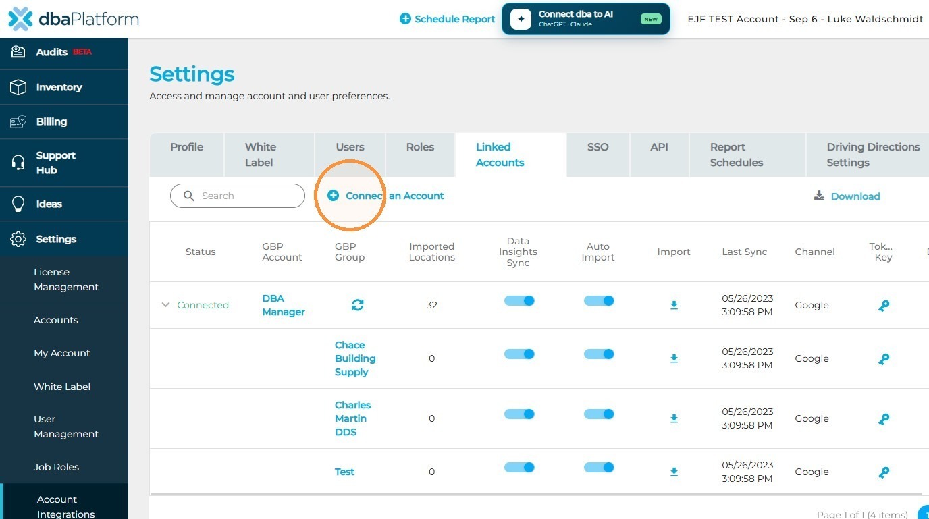Open Chace Building Supply group link
Screen dimensions: 929x519
click(x=355, y=358)
